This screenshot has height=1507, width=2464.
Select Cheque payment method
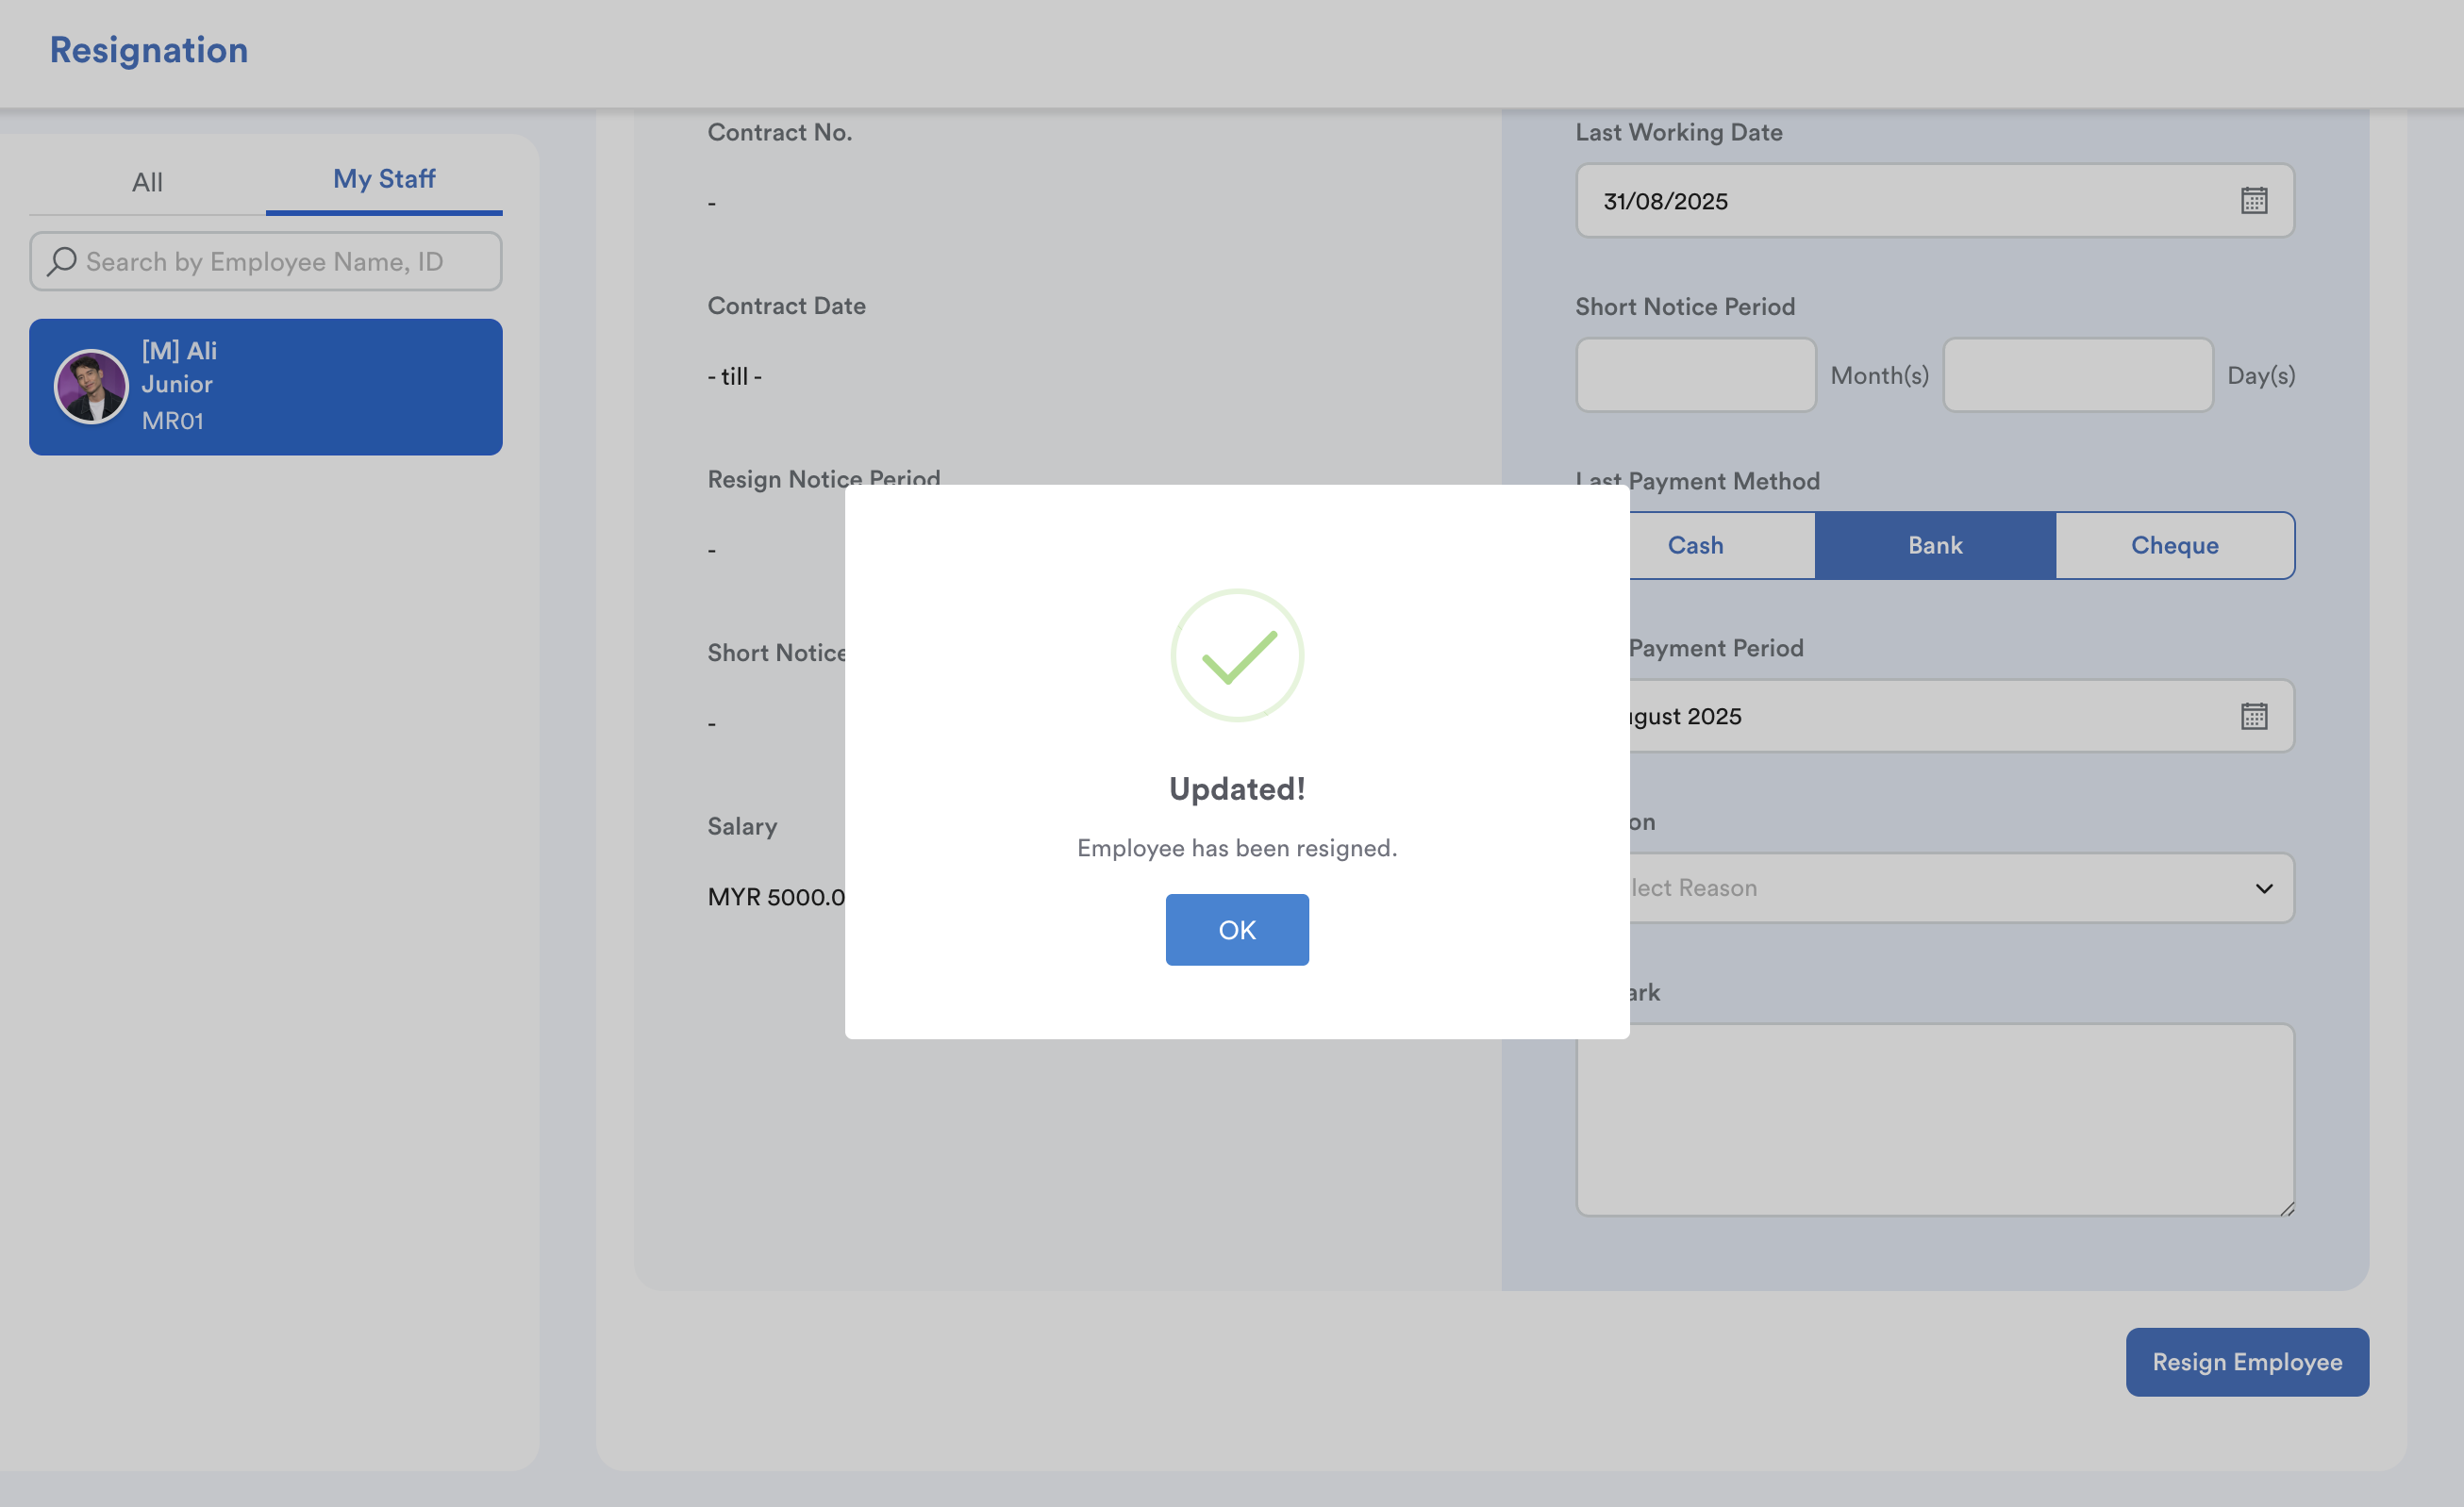(2174, 545)
